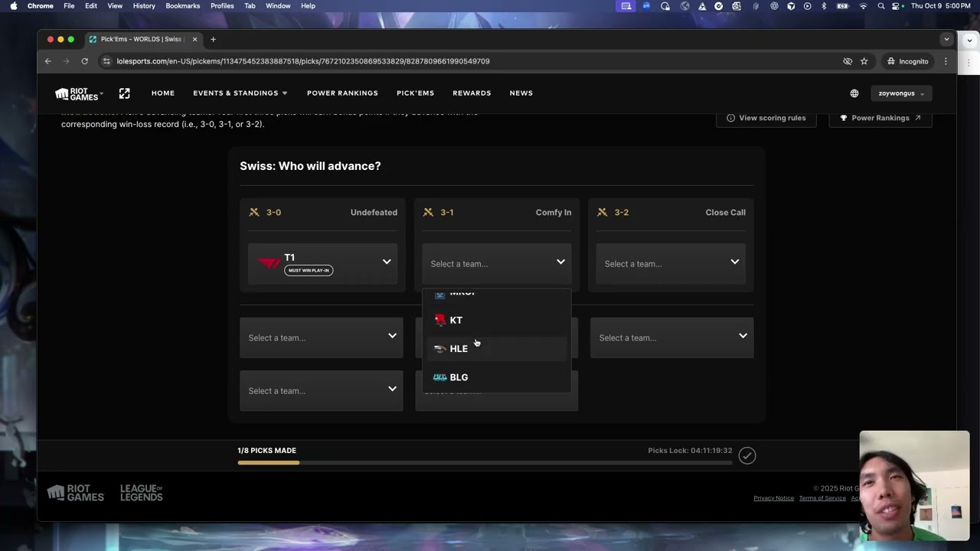Click the Riot Games footer logo
Viewport: 980px width, 551px height.
(76, 494)
